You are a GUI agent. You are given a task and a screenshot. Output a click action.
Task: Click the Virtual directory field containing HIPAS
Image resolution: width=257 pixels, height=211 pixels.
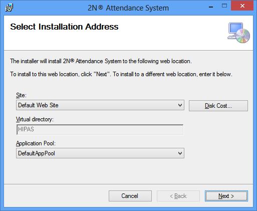tap(100, 129)
